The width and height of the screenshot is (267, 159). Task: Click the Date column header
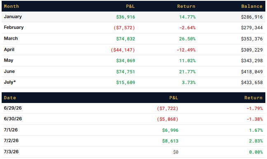click(10, 98)
